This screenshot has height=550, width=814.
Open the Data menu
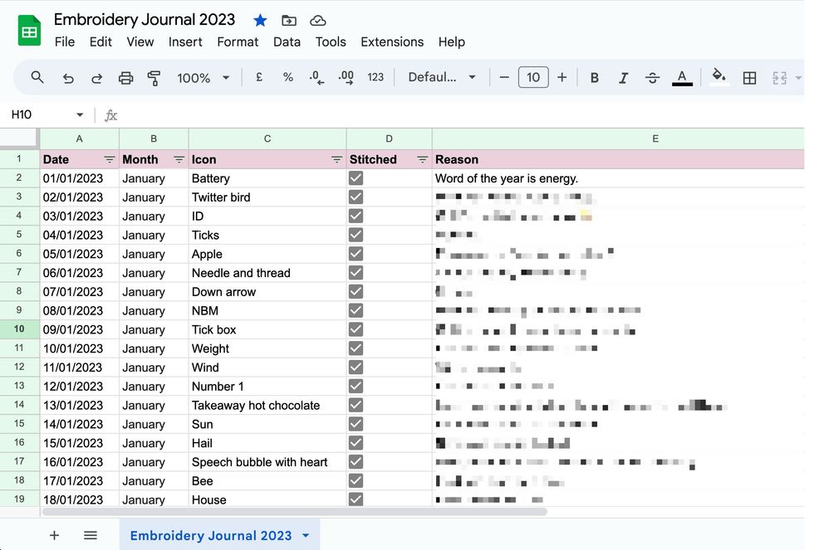(x=287, y=41)
